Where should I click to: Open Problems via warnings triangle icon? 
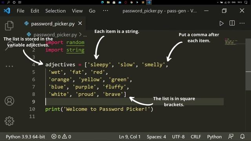pyautogui.click(x=66, y=137)
